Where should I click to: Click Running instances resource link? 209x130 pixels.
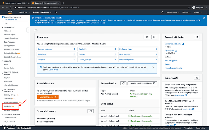(45, 49)
